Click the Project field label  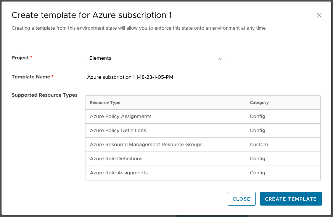(20, 58)
